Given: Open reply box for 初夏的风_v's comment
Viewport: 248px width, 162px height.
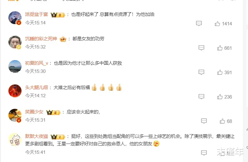Looking at the screenshot, I should point(201,72).
